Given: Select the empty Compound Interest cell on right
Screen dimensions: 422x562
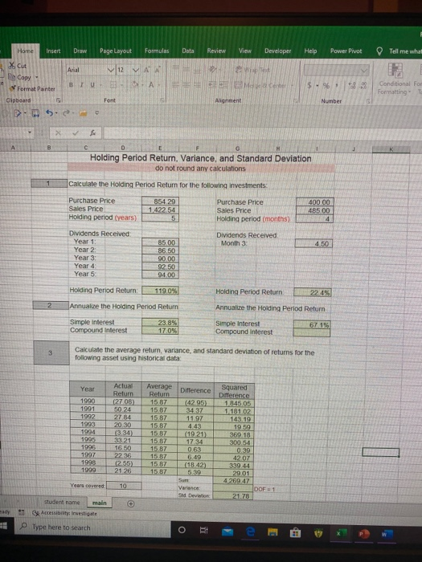Looking at the screenshot, I should pyautogui.click(x=312, y=332).
